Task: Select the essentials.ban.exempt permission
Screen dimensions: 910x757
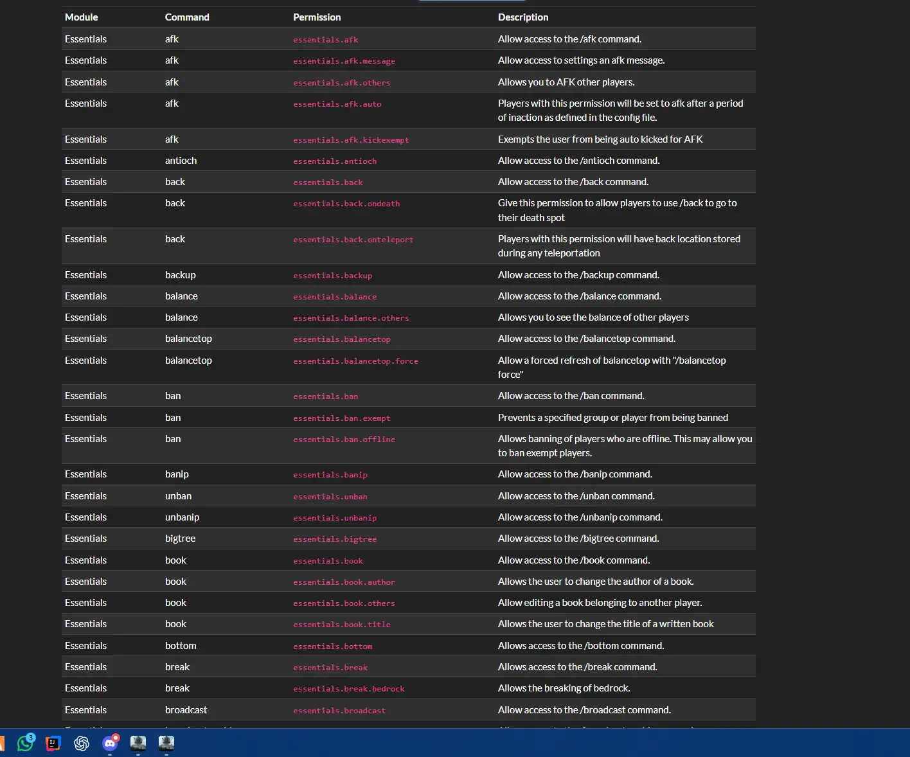Action: pyautogui.click(x=342, y=418)
